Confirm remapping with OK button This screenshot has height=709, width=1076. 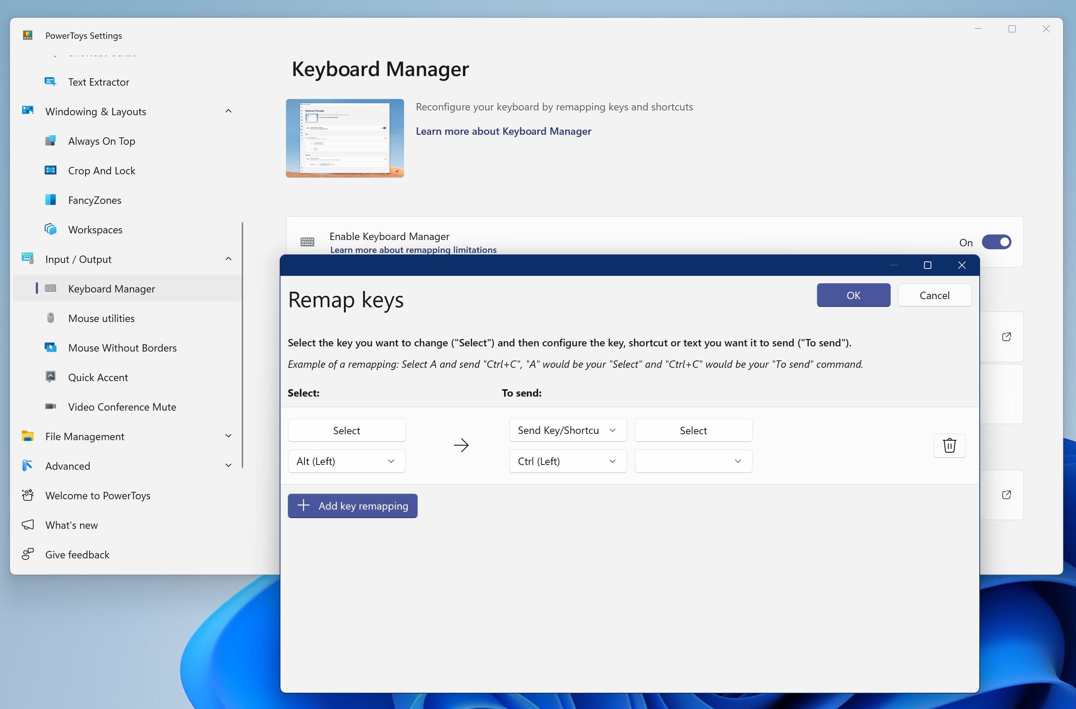[x=853, y=295]
